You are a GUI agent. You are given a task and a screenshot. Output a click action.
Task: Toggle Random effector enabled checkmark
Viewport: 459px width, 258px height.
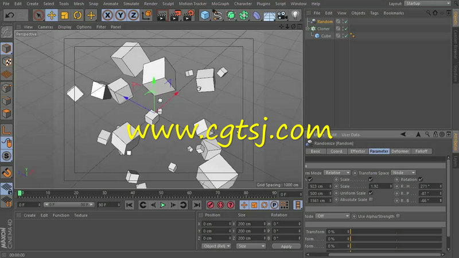346,21
